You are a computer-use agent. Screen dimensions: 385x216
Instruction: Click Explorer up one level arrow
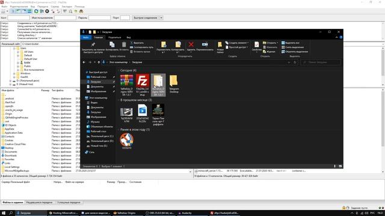pos(99,62)
